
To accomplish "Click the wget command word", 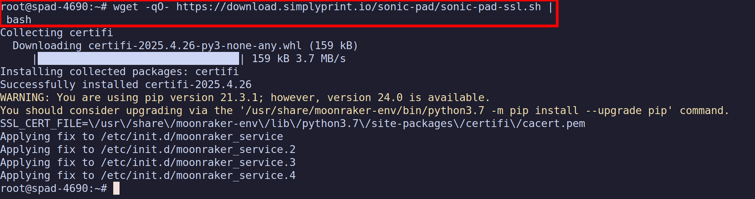I will pos(126,7).
